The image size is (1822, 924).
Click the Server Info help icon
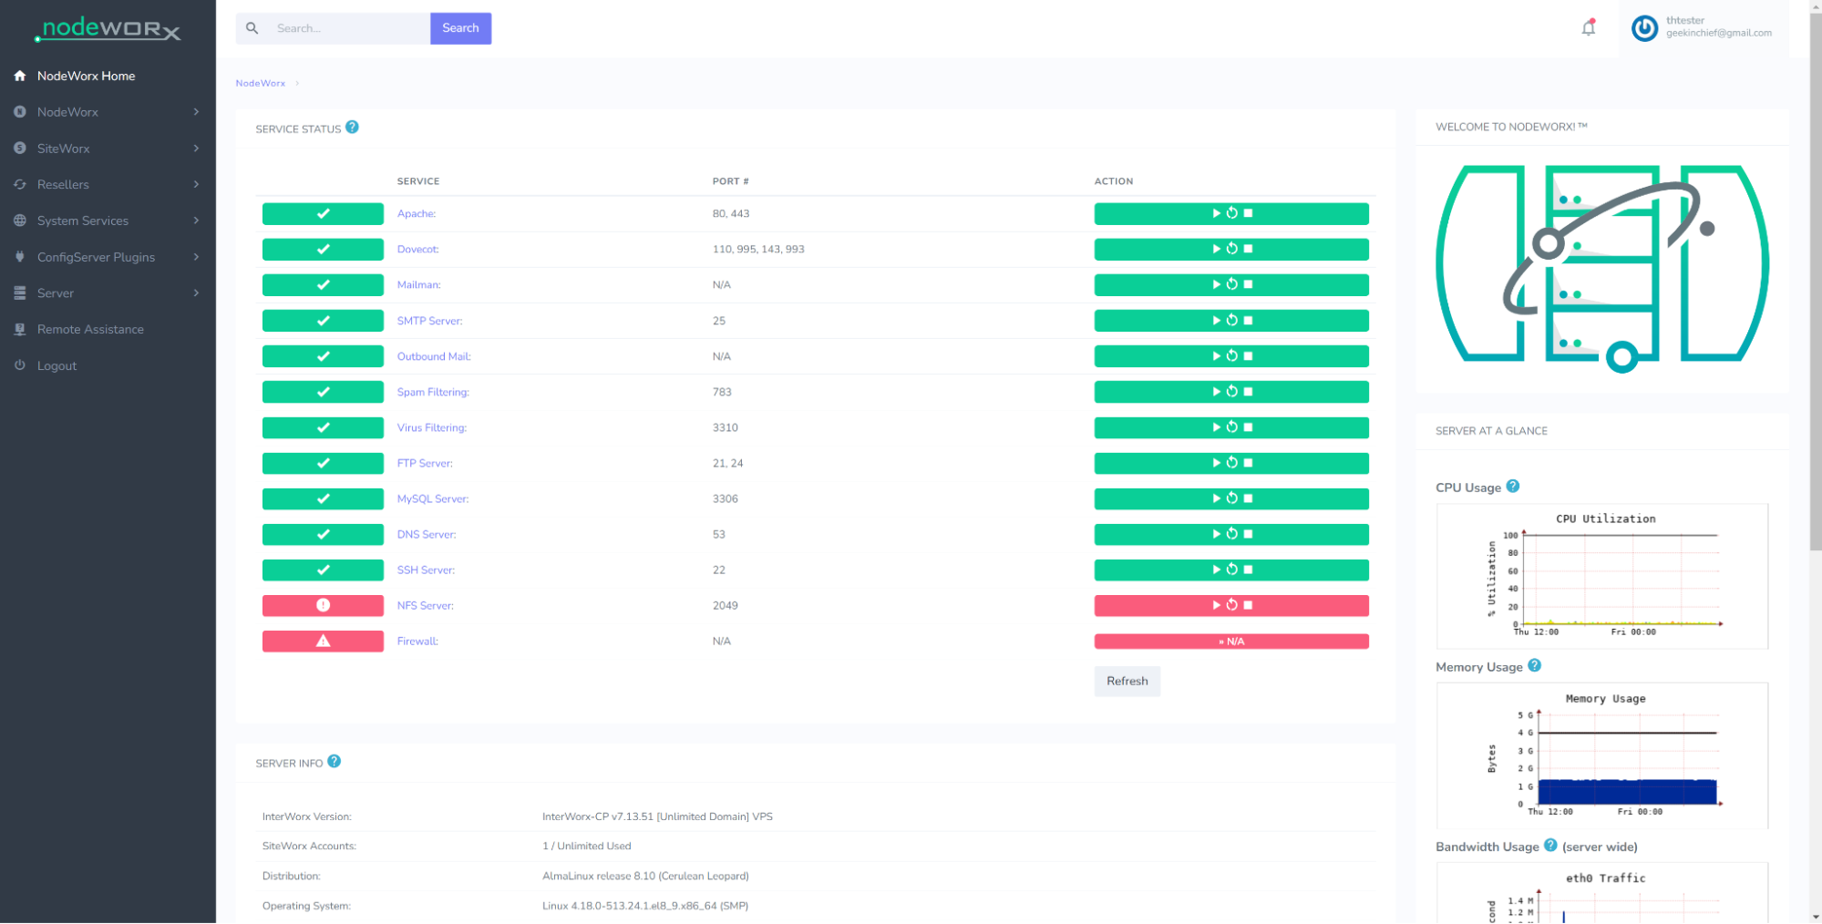pyautogui.click(x=334, y=762)
